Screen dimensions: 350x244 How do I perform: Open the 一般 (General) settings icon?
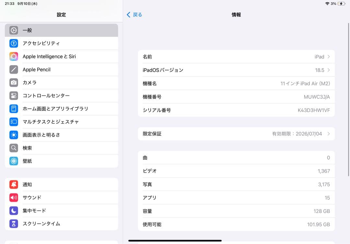(x=13, y=30)
